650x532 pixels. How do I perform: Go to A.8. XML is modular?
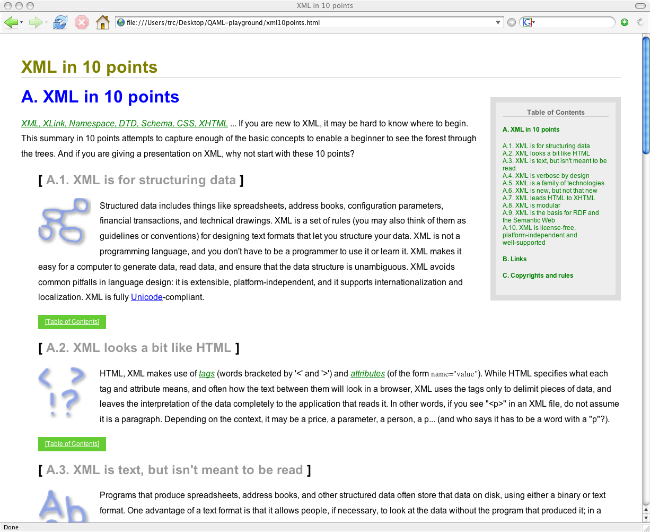531,205
